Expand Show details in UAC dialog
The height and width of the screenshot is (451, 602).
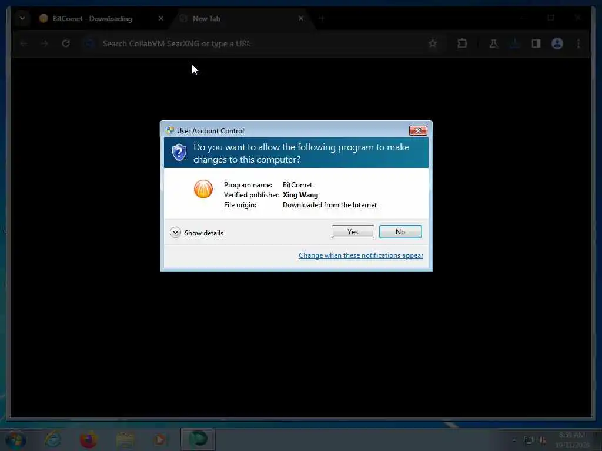196,233
